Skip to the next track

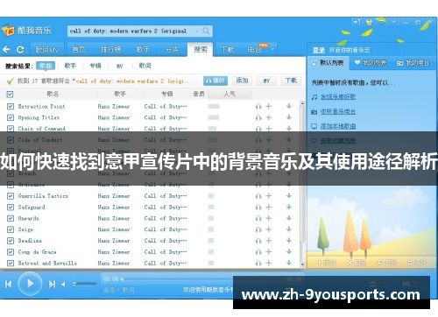(52, 284)
